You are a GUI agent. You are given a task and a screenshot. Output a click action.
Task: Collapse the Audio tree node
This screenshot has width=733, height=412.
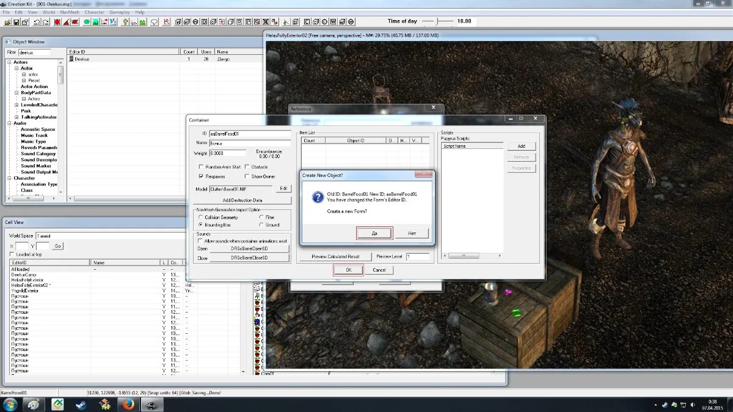[9, 123]
